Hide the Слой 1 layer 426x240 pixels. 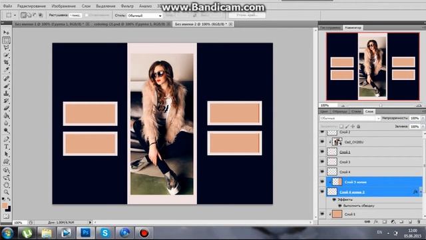click(322, 151)
